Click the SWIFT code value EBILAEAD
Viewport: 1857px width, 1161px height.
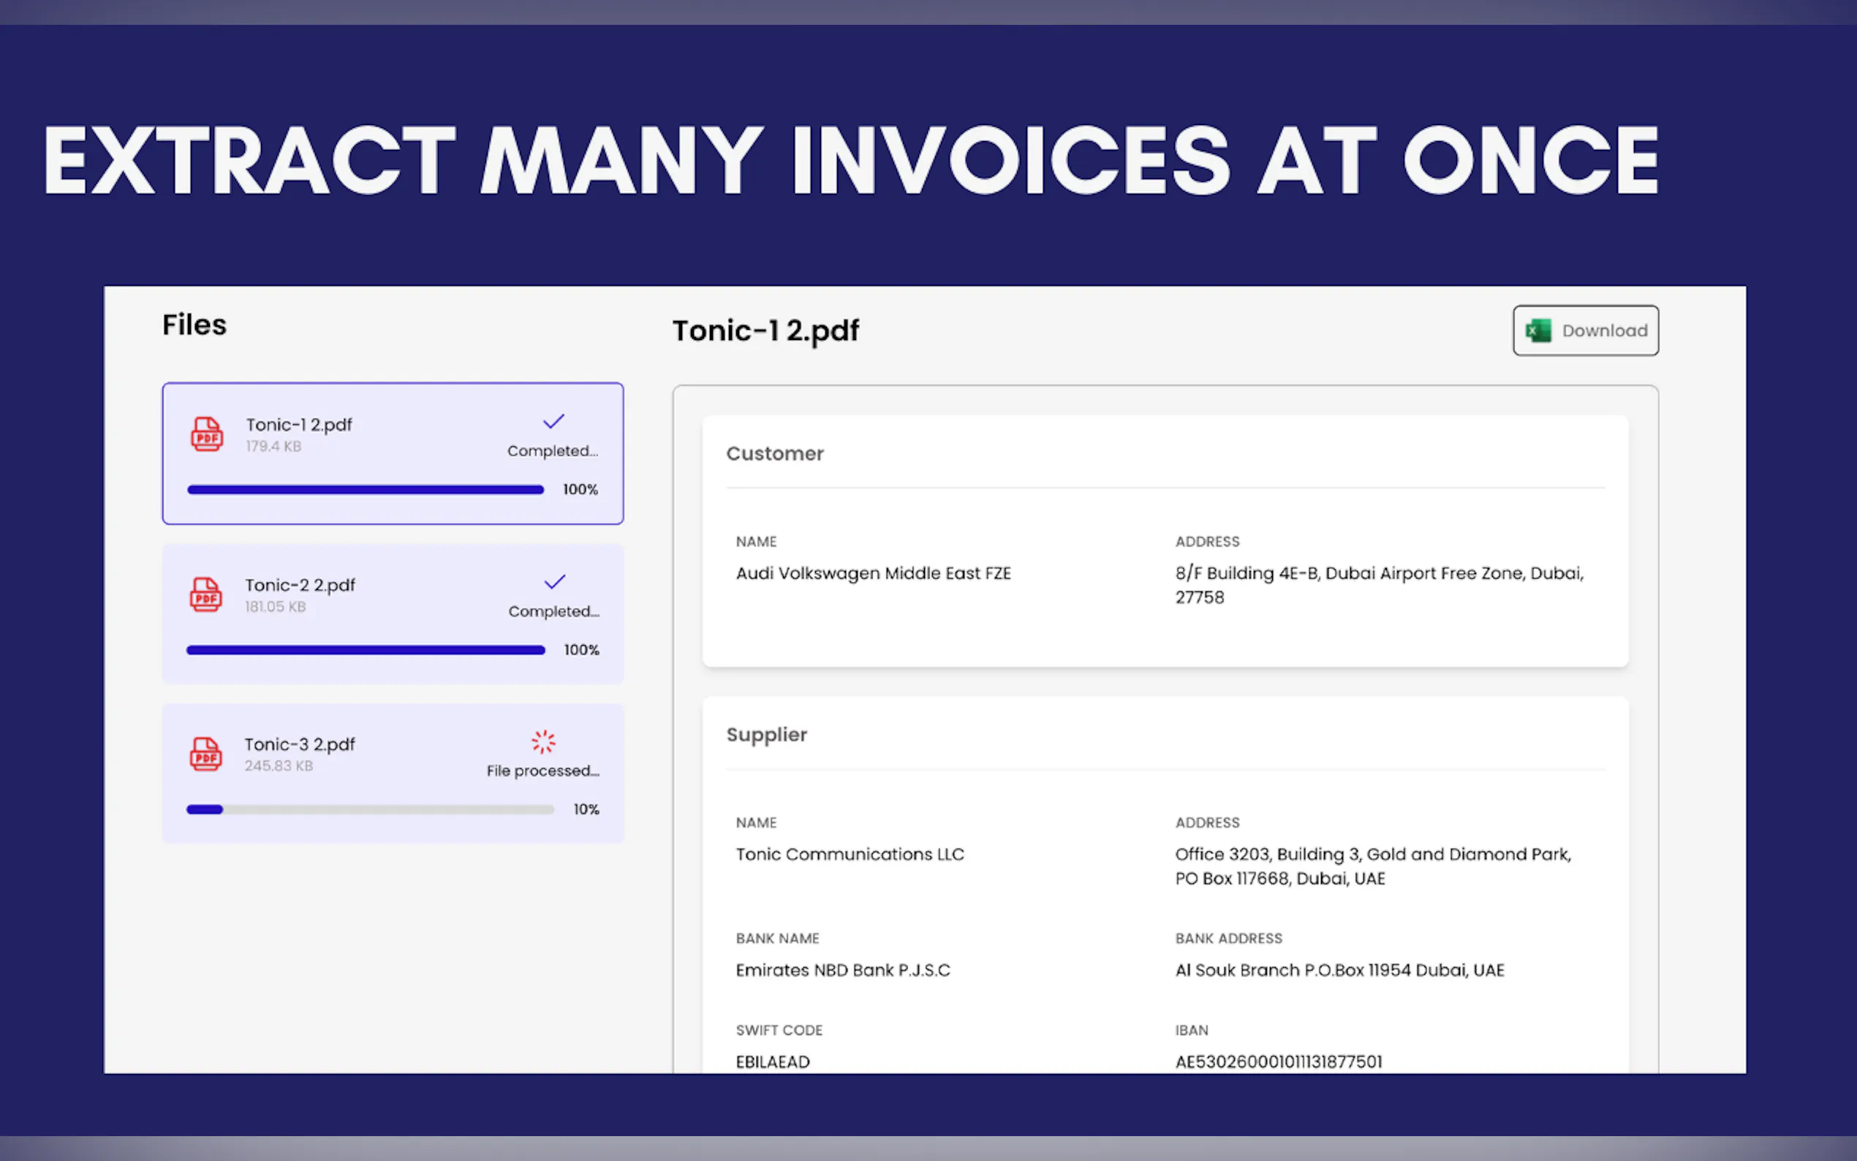[x=772, y=1062]
